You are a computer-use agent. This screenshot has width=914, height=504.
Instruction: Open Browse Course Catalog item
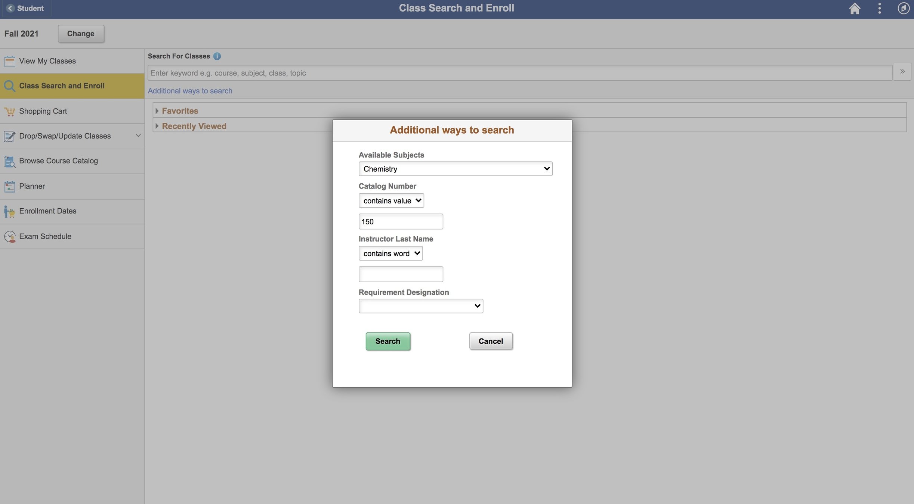tap(72, 161)
